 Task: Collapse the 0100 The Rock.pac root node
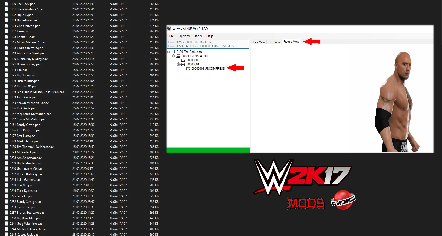coord(169,52)
